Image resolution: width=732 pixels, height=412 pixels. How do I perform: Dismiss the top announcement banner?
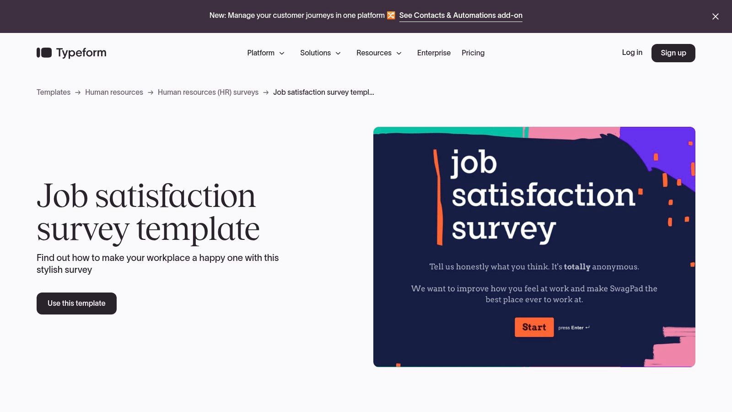(715, 16)
